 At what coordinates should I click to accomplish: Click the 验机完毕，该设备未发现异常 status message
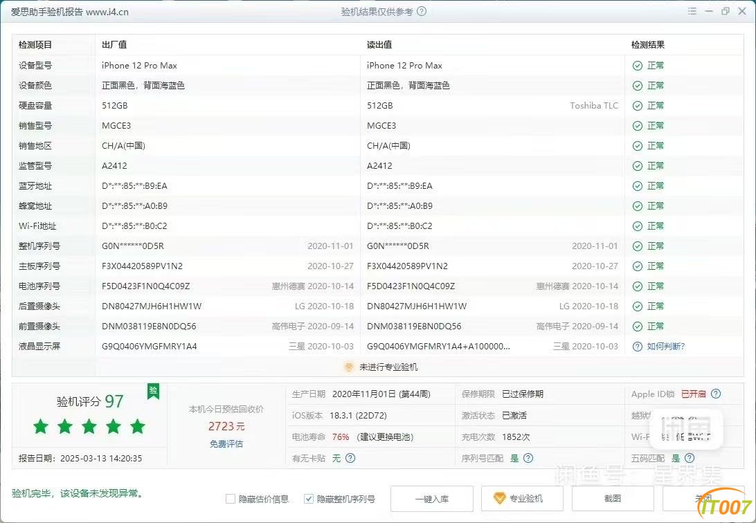point(78,493)
